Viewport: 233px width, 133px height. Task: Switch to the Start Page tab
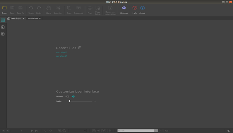tap(16, 19)
